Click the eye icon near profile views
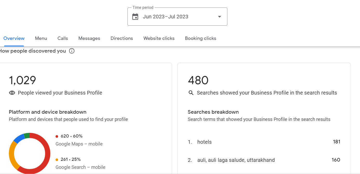Viewport: 360px width, 174px height. coord(12,93)
